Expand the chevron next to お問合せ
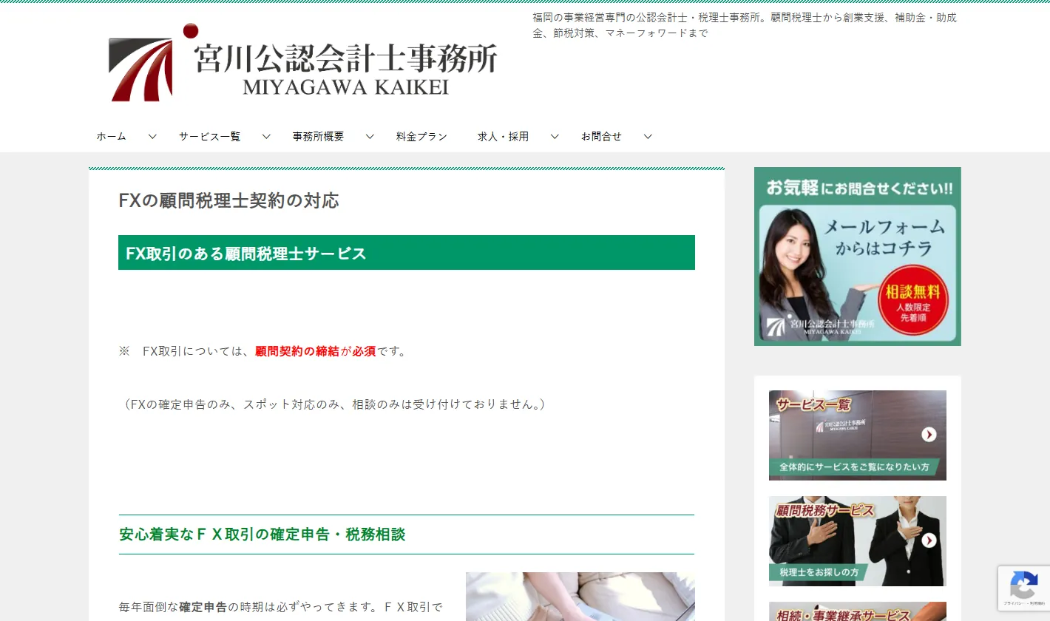 coord(648,137)
